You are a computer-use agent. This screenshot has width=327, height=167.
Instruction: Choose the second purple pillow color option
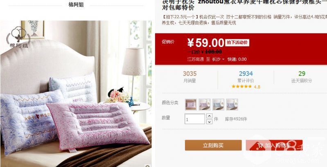click(x=205, y=105)
